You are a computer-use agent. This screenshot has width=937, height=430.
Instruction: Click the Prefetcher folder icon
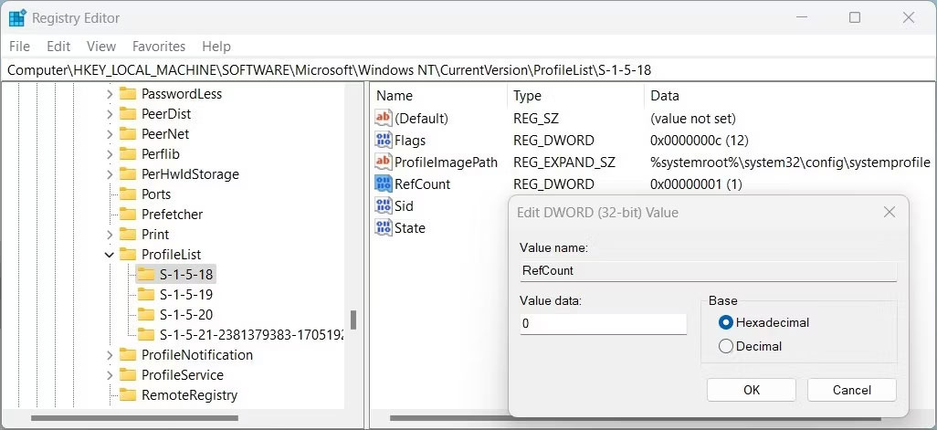click(x=127, y=214)
